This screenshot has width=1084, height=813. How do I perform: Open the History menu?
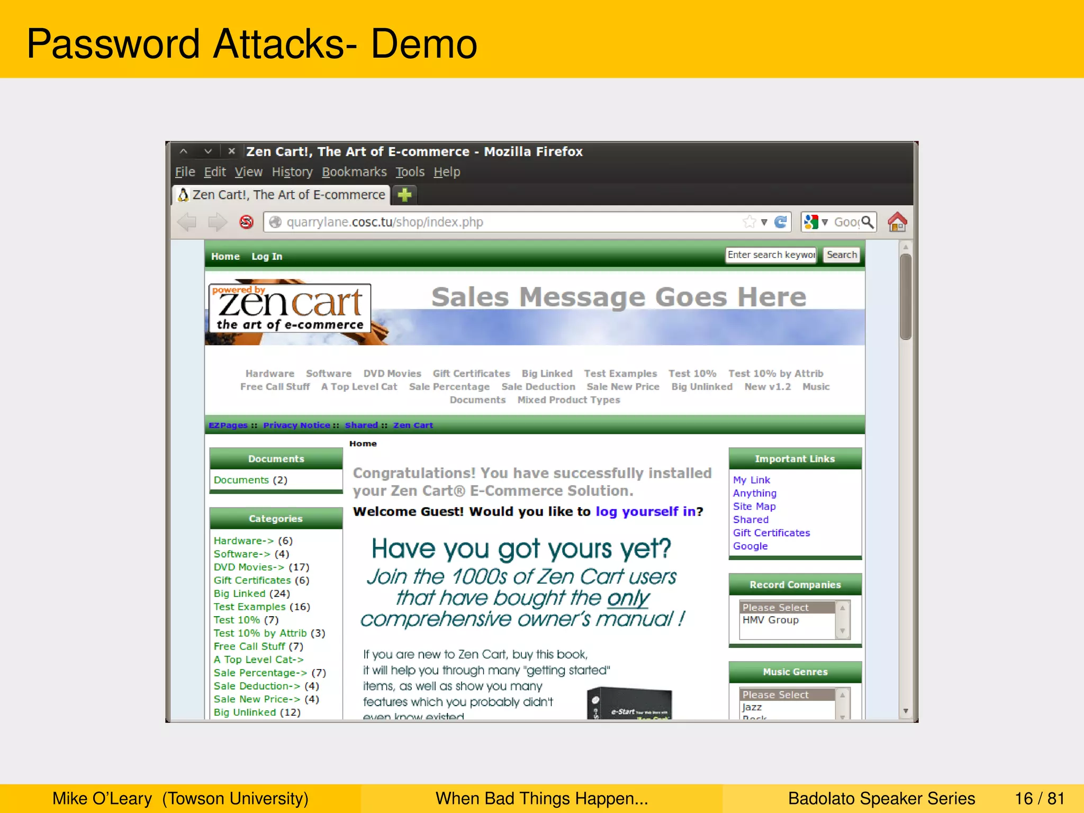pos(292,172)
